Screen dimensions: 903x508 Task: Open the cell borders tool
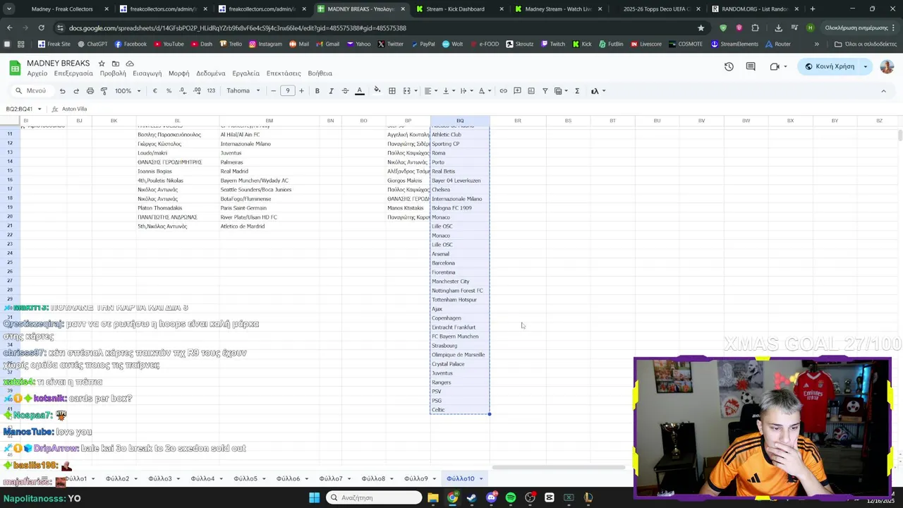click(x=392, y=91)
